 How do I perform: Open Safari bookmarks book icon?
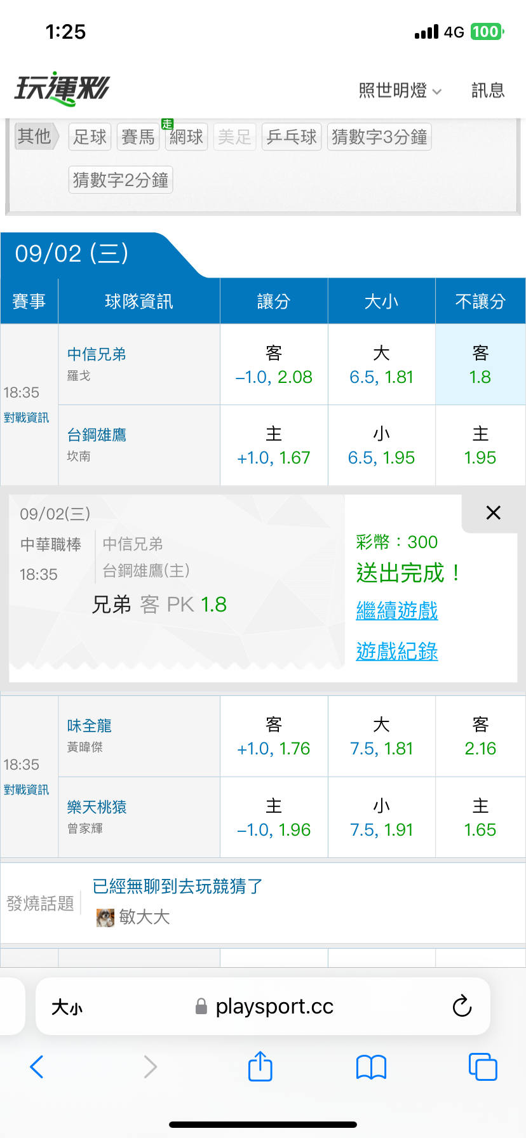pos(372,1067)
